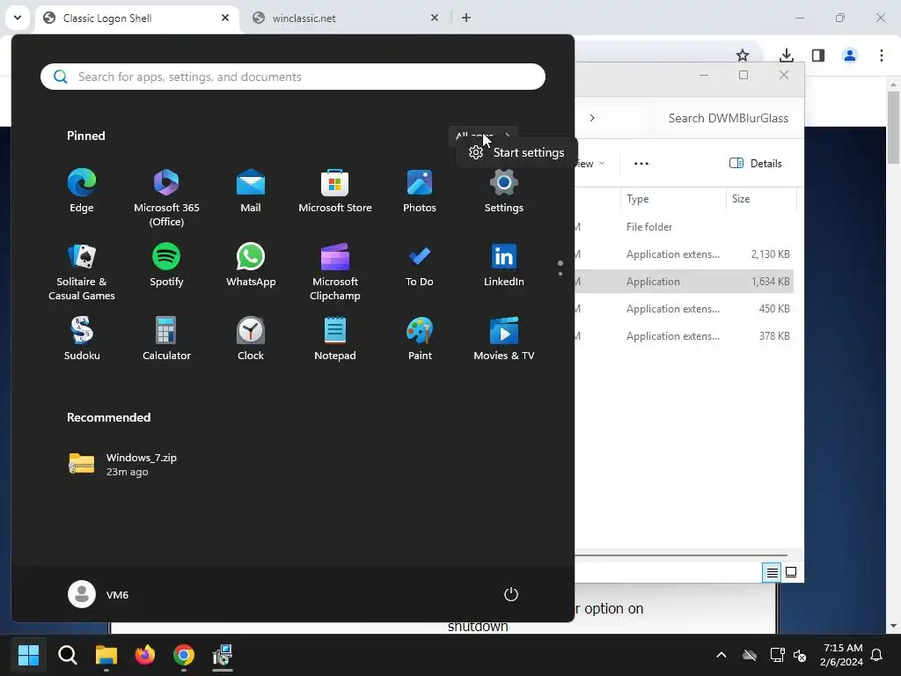The width and height of the screenshot is (901, 676).
Task: Select the 450 KB Application extension row
Action: pyautogui.click(x=685, y=309)
